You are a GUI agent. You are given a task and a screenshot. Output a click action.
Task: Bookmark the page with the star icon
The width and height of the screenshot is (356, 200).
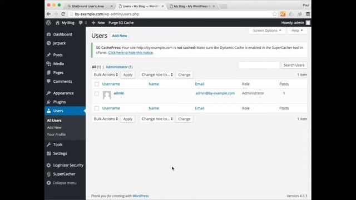(x=274, y=14)
